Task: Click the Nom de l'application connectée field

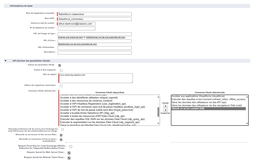Action: point(95,14)
